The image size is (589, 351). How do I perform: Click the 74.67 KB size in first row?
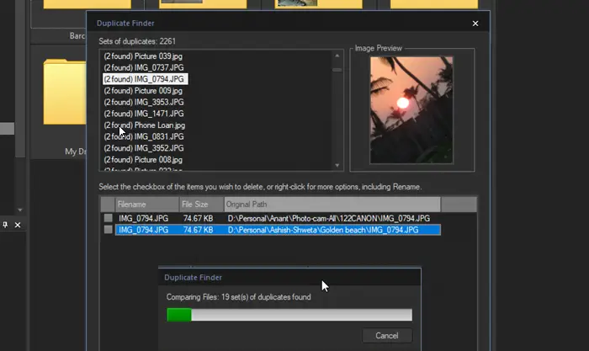[198, 218]
